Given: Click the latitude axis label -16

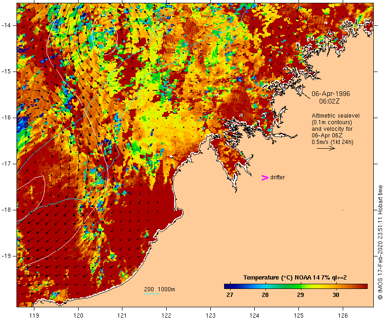Looking at the screenshot, I should click(x=6, y=118).
